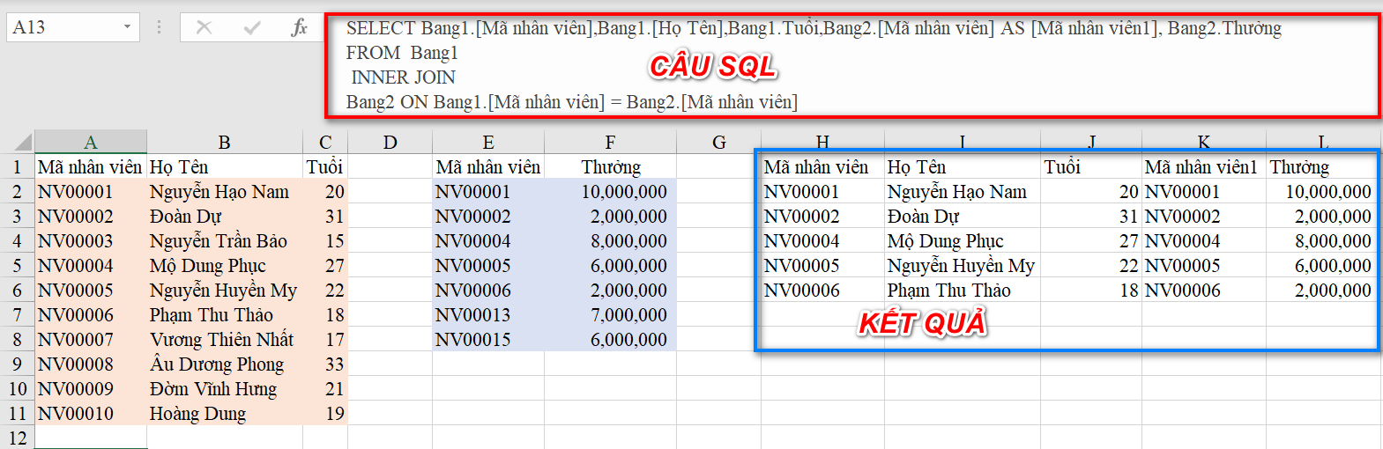The height and width of the screenshot is (449, 1383).
Task: Click cell NV00003 in column A
Action: [90, 241]
